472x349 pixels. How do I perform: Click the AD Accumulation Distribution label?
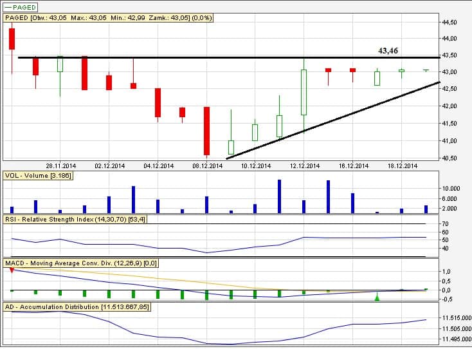pos(77,307)
